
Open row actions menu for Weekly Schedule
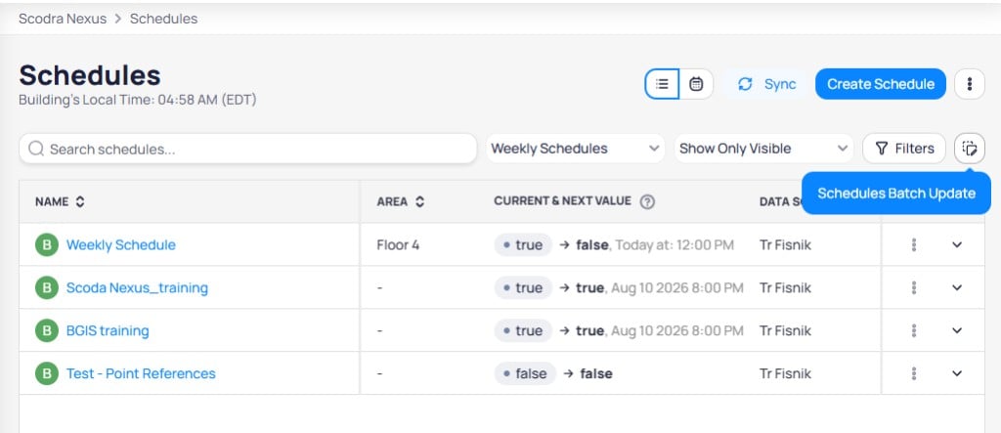(x=914, y=244)
